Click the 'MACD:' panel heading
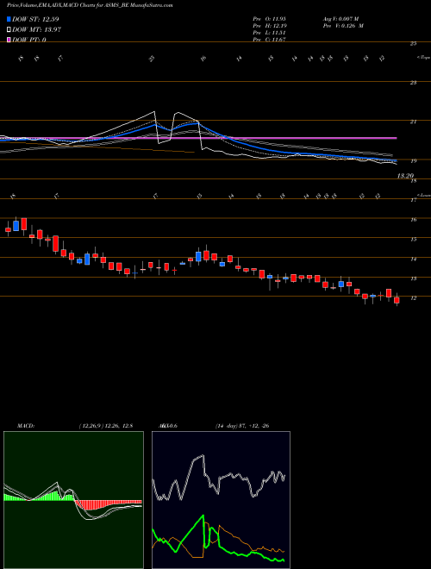The image size is (431, 569). pos(25,426)
